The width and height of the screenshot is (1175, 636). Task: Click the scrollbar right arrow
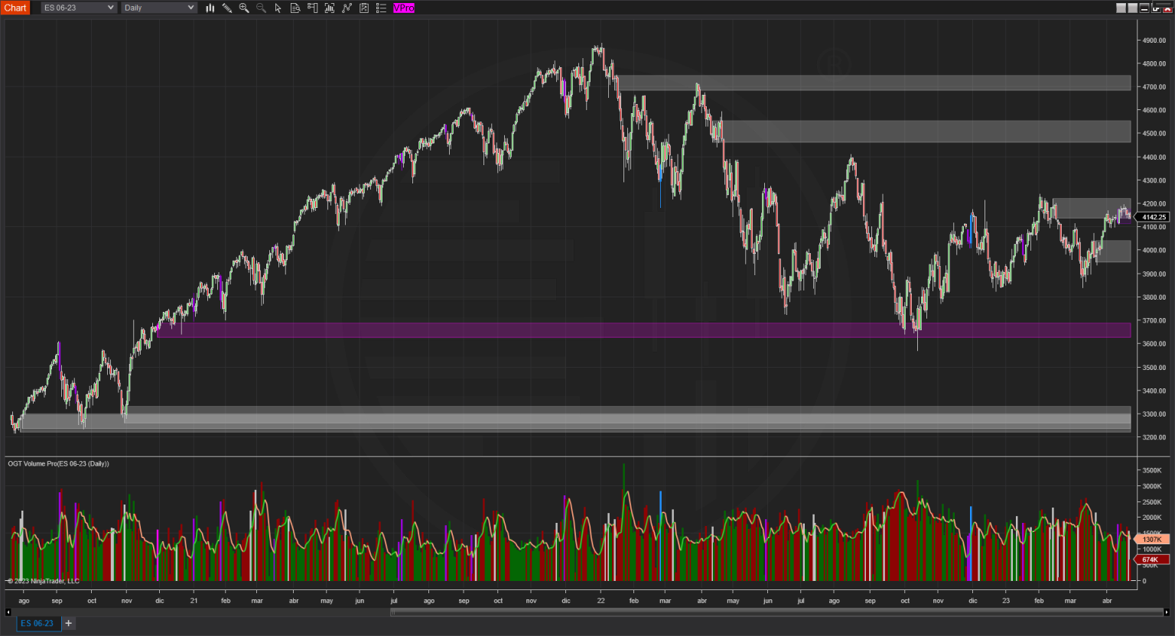tap(1167, 612)
